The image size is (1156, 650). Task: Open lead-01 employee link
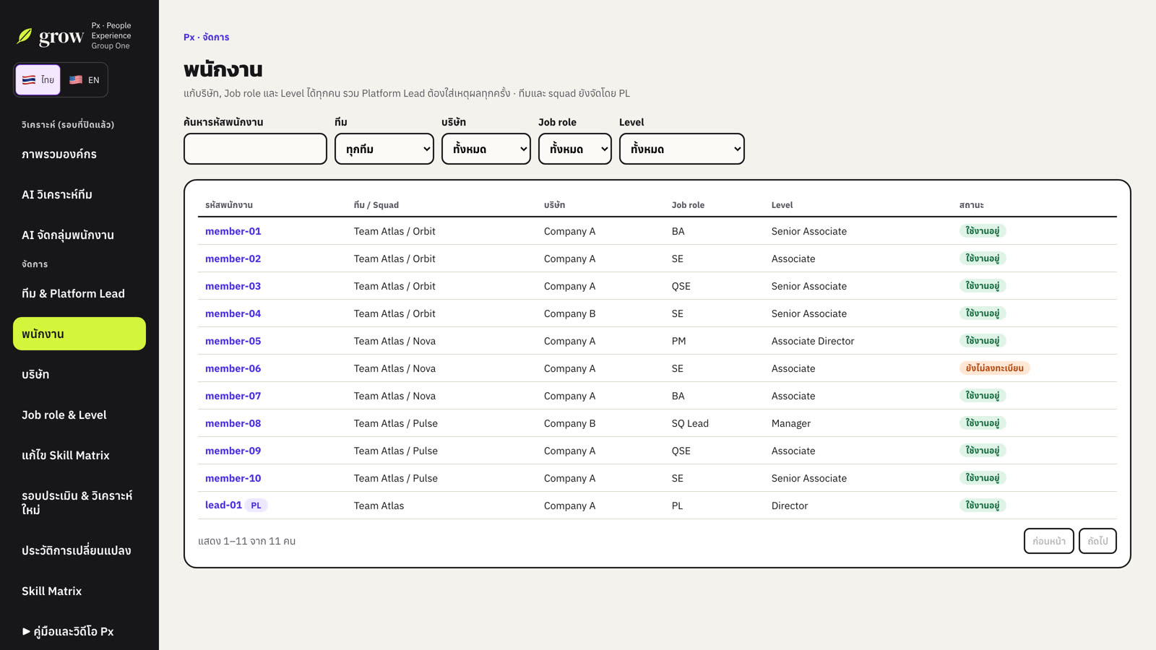(x=223, y=505)
